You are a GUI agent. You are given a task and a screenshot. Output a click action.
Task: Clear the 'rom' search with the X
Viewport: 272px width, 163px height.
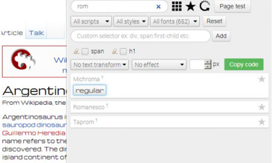click(158, 7)
